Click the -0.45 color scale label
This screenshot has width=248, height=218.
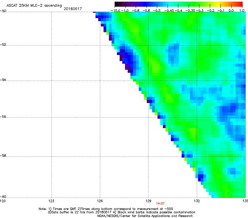coord(169,11)
